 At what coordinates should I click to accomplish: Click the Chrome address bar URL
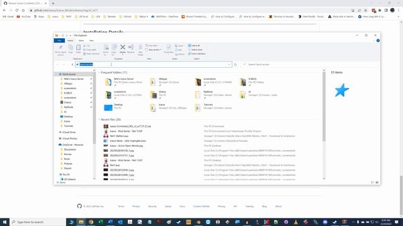pos(65,10)
